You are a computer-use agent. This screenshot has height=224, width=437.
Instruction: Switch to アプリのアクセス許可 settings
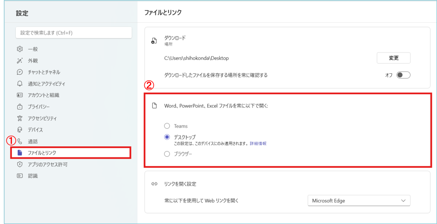coord(47,164)
